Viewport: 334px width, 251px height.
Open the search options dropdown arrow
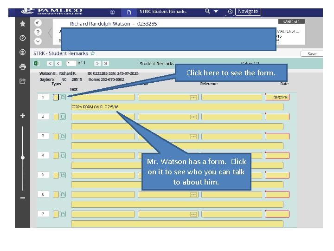tap(216, 11)
